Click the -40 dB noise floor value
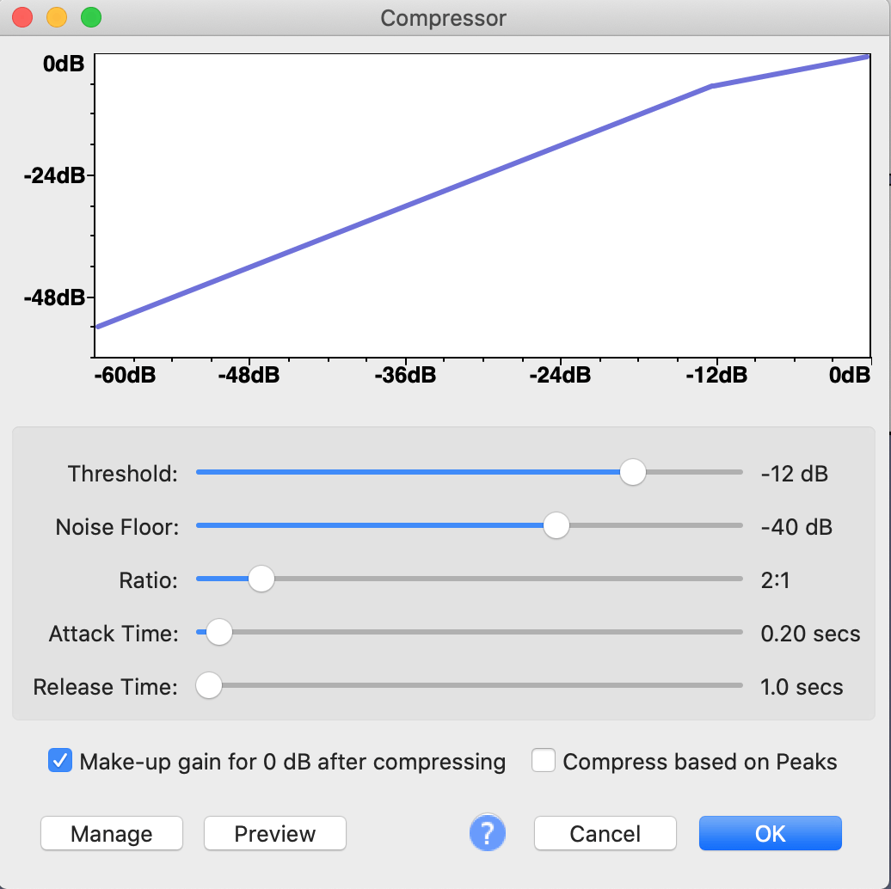This screenshot has height=889, width=891. [796, 527]
